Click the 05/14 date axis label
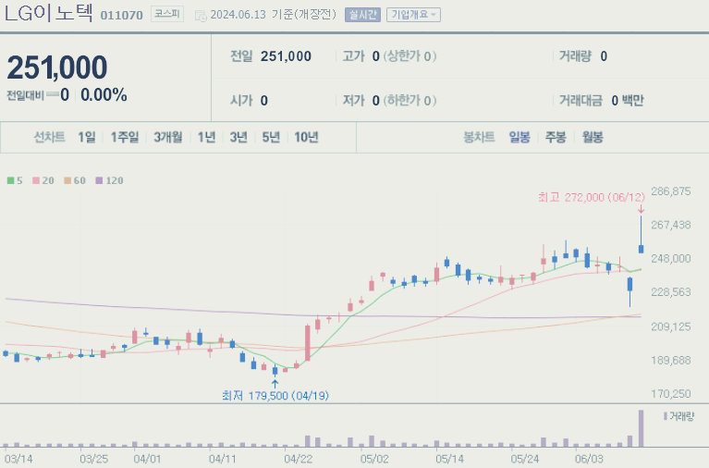The image size is (709, 468). click(449, 459)
